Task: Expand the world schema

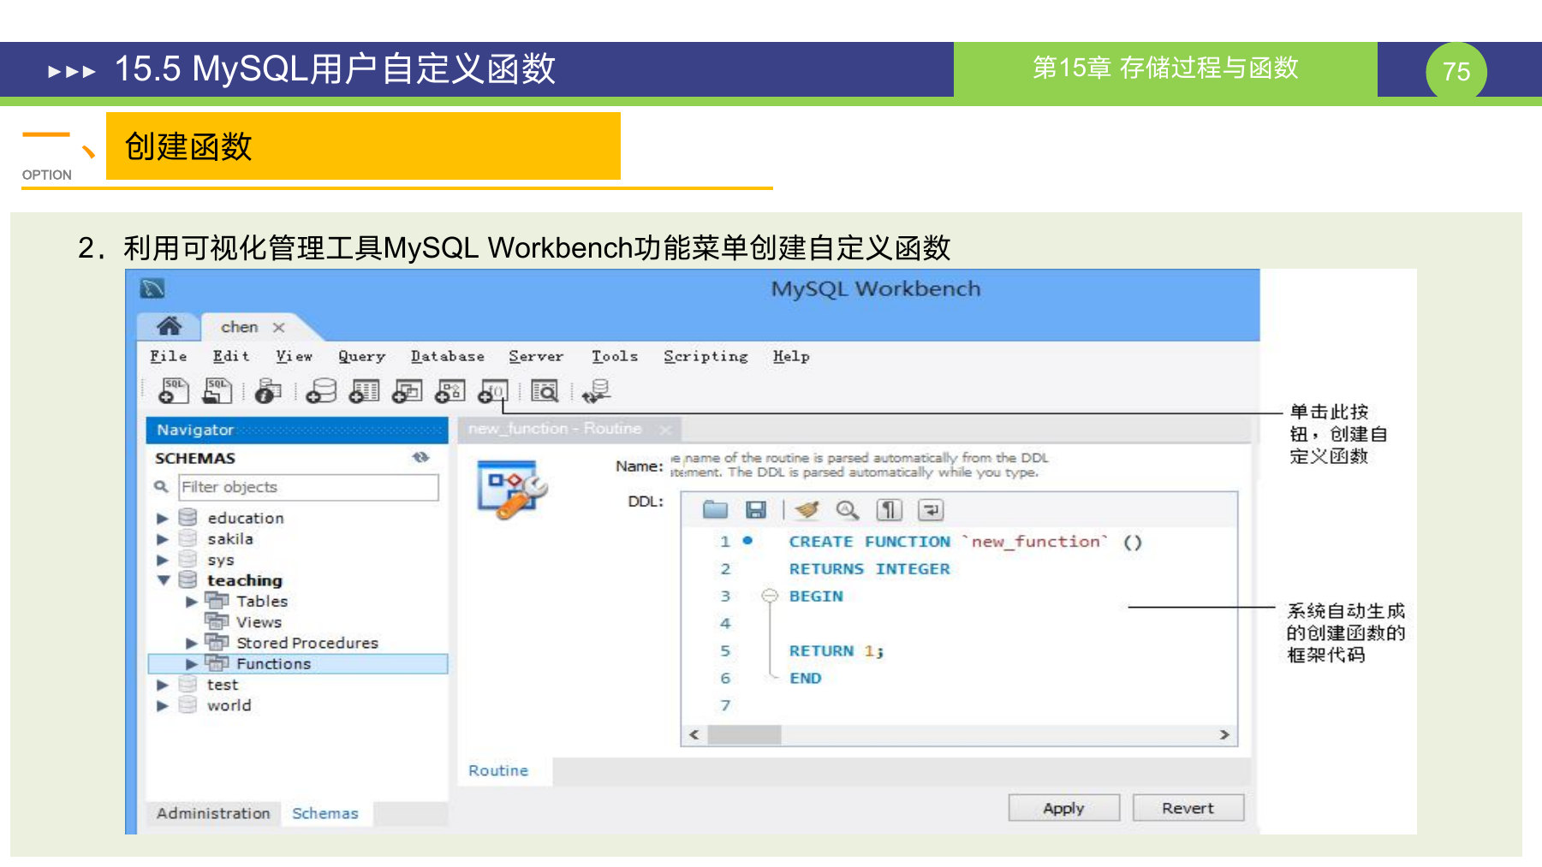Action: (162, 706)
